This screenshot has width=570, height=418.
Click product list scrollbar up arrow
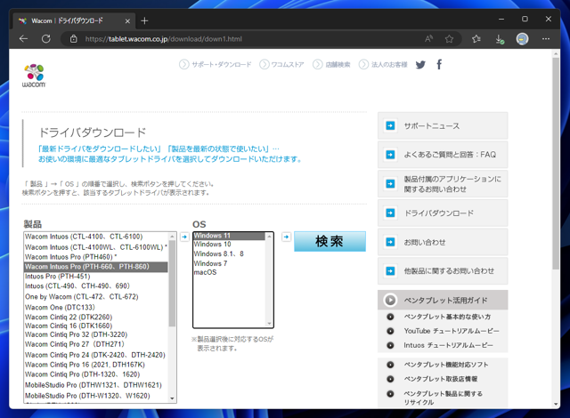pos(172,237)
